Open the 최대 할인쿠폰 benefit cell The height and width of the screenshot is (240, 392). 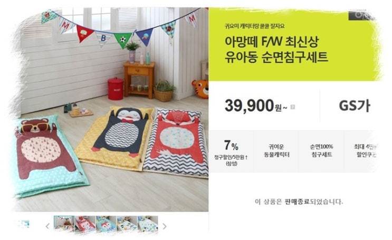pos(364,151)
